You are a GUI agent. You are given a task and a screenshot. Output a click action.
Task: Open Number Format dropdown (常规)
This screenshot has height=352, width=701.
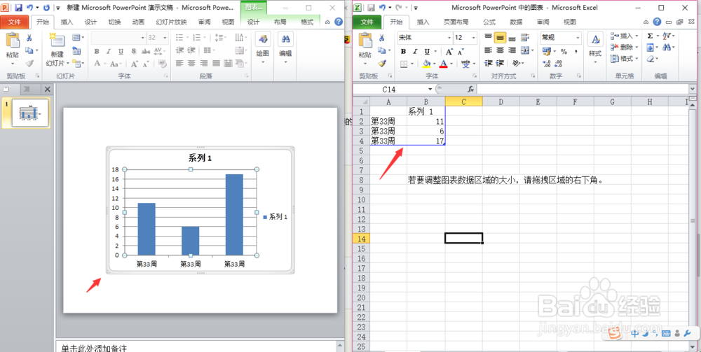[x=578, y=38]
